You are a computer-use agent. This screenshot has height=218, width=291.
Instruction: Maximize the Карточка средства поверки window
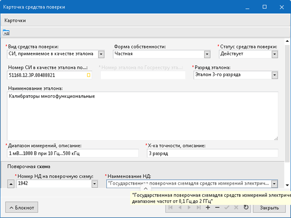[265, 7]
